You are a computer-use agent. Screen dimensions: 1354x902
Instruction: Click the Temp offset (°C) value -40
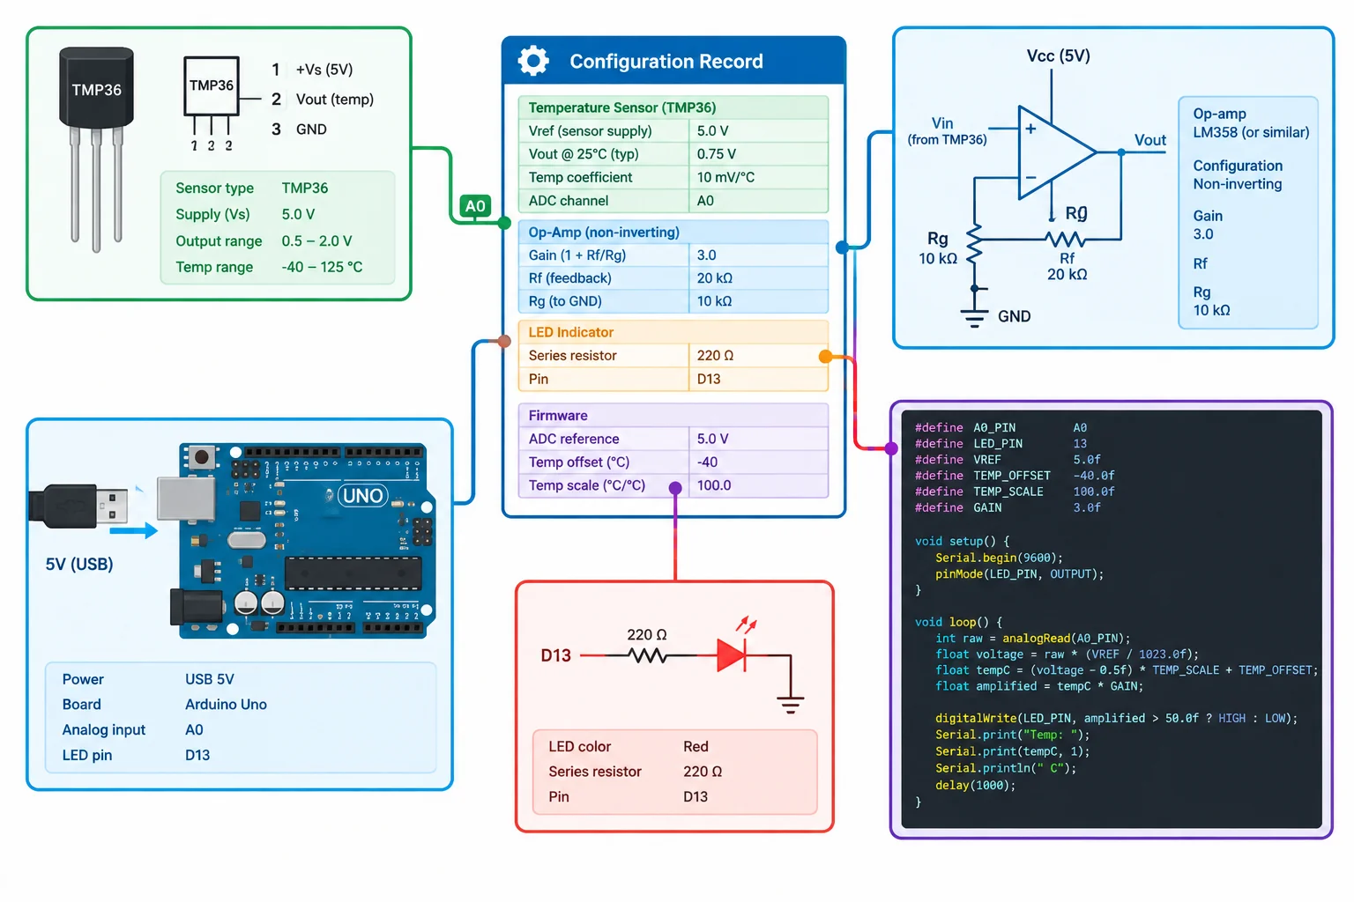pyautogui.click(x=707, y=462)
